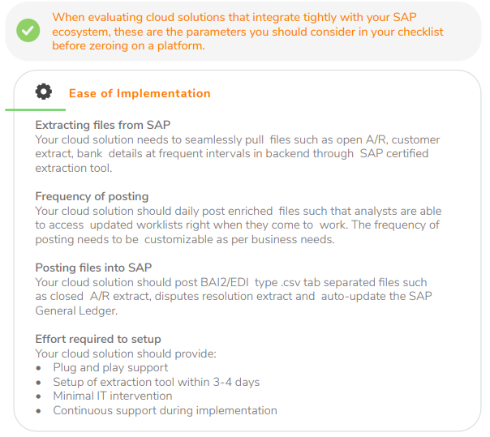
Task: Click the gear icon beside Ease of Implementation
Action: [44, 92]
